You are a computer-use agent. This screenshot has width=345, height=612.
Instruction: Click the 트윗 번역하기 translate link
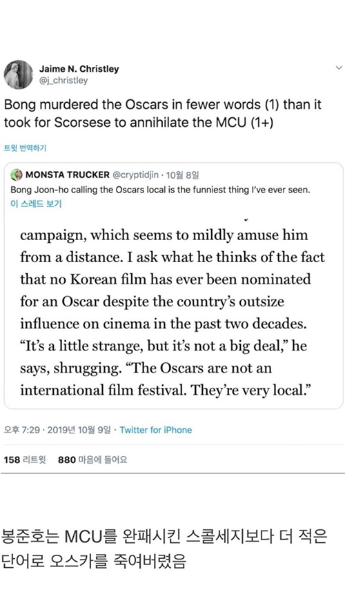pos(25,148)
